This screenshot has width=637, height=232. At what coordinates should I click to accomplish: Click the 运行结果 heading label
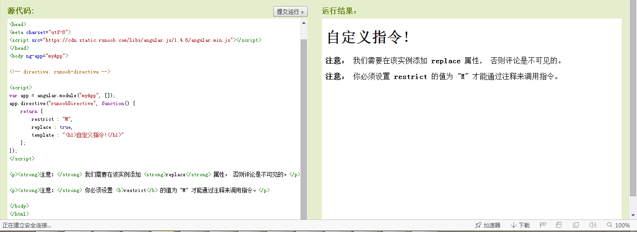point(339,11)
